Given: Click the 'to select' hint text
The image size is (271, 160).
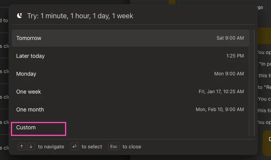Looking at the screenshot, I should coord(92,147).
